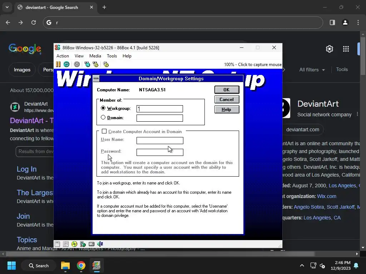Screen dimensions: 366x274
Task: Click the User Name input field
Action: [160, 141]
